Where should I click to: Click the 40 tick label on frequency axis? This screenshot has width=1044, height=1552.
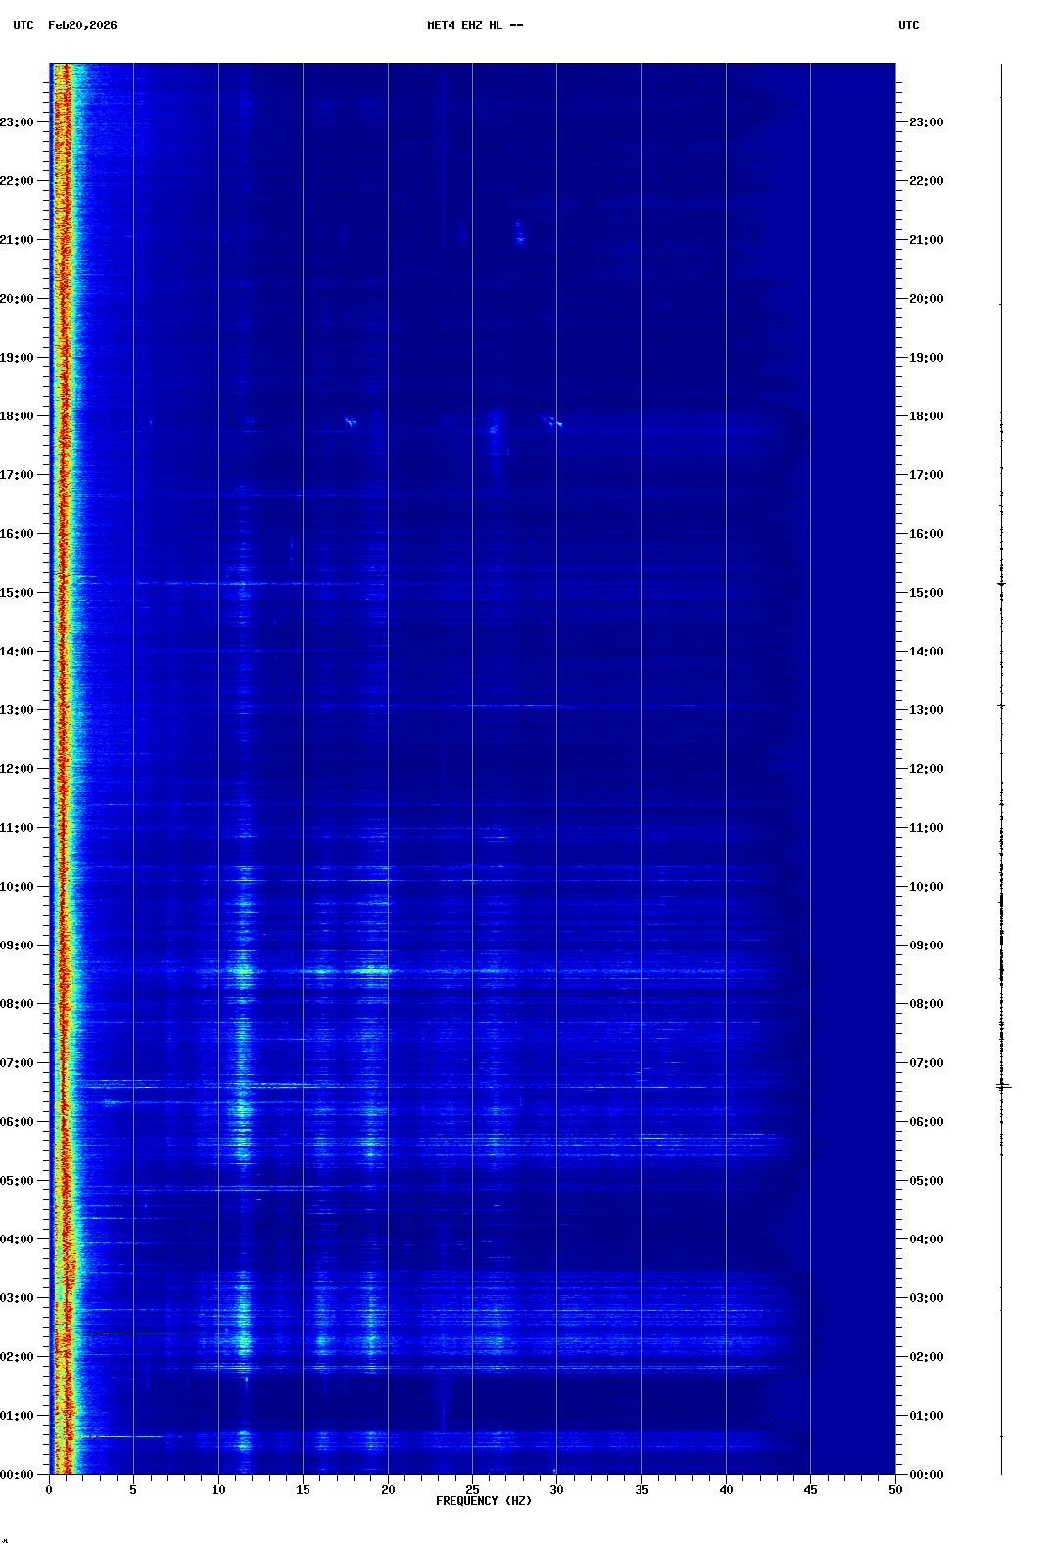pyautogui.click(x=726, y=1489)
